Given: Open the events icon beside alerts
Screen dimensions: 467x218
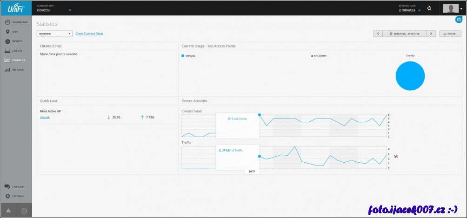Looking at the screenshot, I should 24,211.
